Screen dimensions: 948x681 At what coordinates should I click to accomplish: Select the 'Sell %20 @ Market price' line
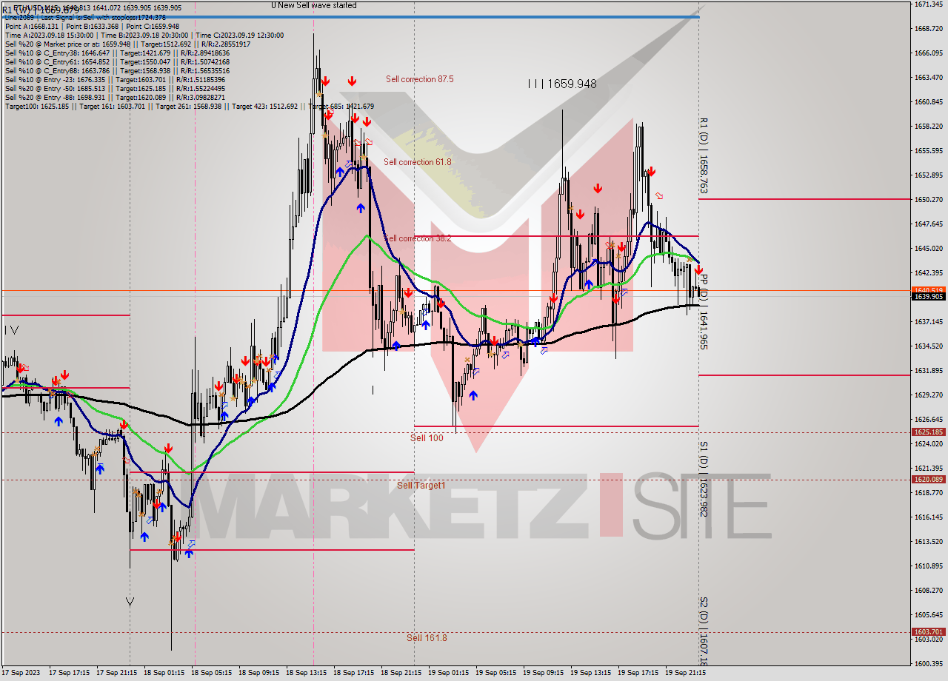click(x=127, y=44)
